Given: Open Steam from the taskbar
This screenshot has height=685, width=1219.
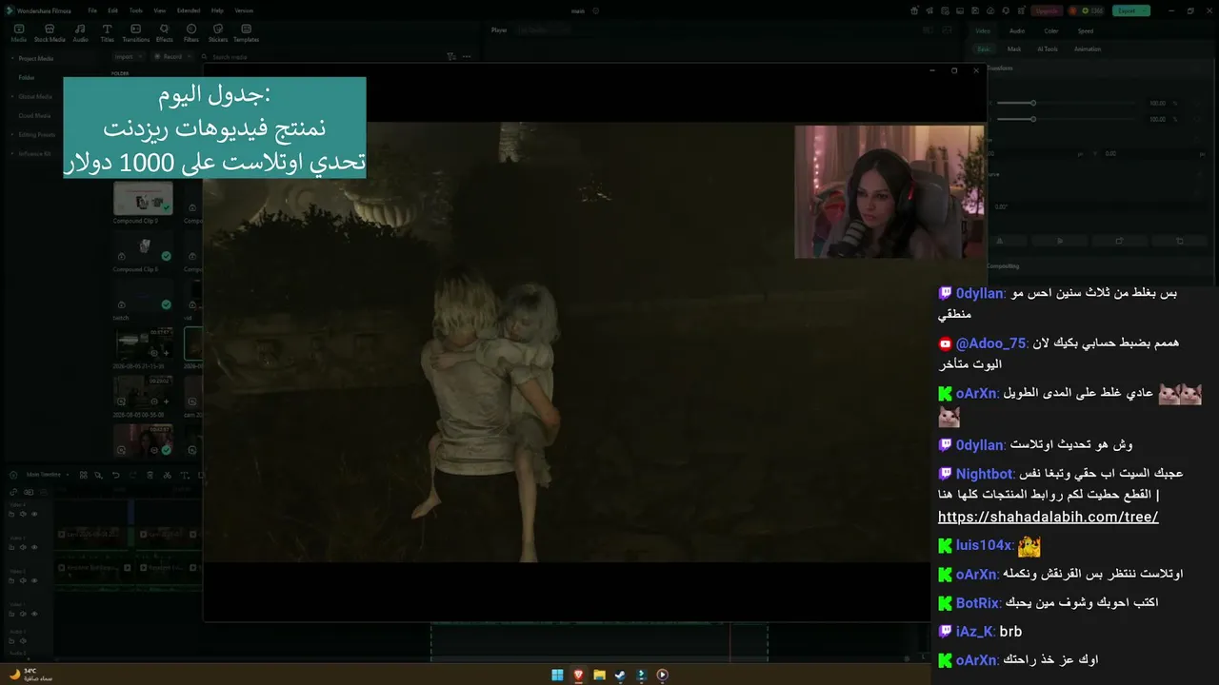Looking at the screenshot, I should click(x=620, y=675).
